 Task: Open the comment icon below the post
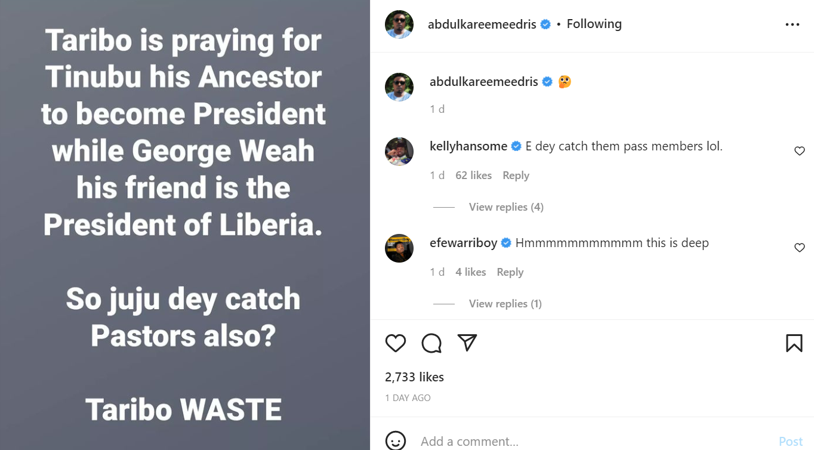coord(431,343)
